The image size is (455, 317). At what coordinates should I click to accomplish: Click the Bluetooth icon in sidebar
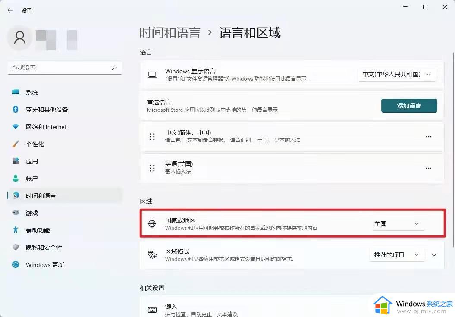(16, 109)
